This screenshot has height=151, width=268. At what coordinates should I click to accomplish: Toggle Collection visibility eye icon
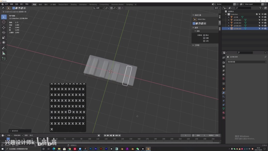pos(262,14)
